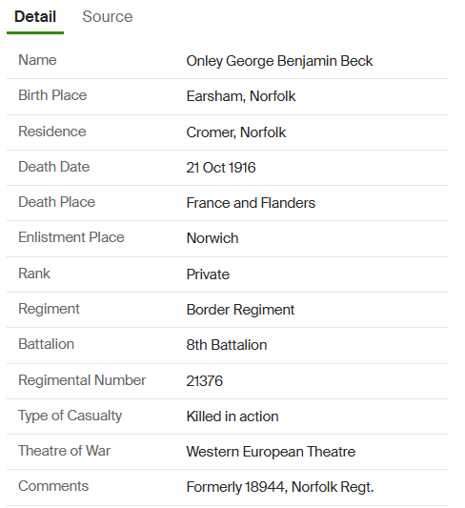This screenshot has width=465, height=508.
Task: Switch to the Source tab
Action: point(107,16)
